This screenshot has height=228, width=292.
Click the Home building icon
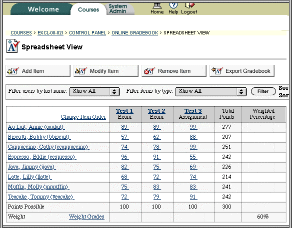(157, 6)
